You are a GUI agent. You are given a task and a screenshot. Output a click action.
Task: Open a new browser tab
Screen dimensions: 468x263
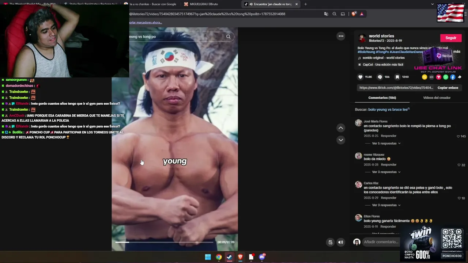coord(306,4)
